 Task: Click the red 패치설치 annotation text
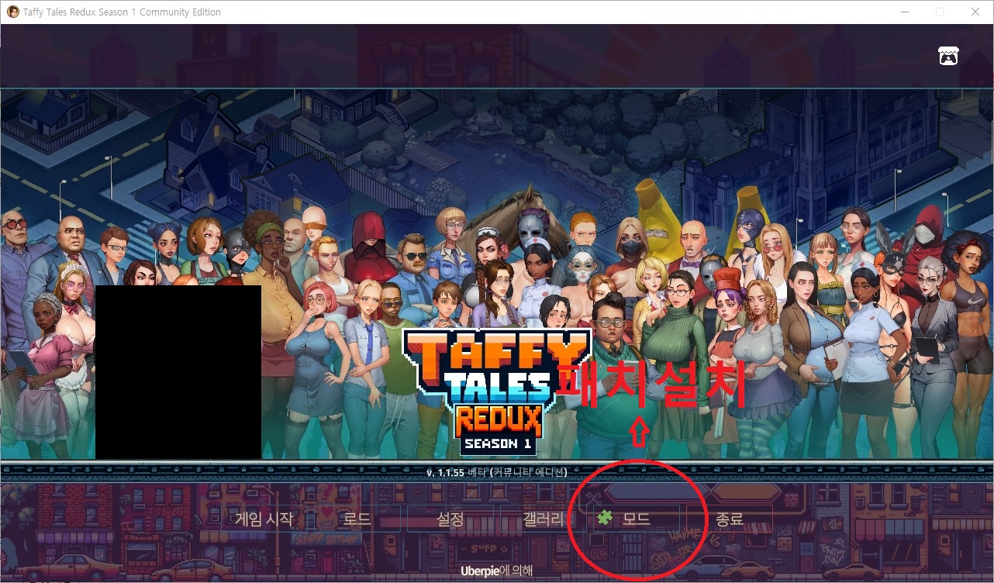pyautogui.click(x=651, y=384)
